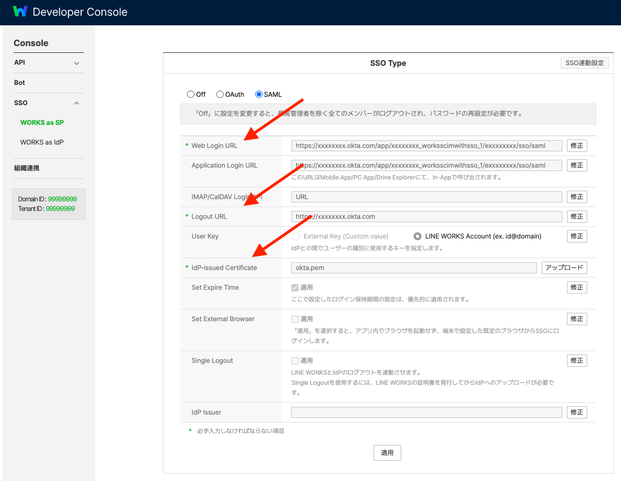The height and width of the screenshot is (481, 621).
Task: Click 修正 for Logout URL
Action: (576, 217)
